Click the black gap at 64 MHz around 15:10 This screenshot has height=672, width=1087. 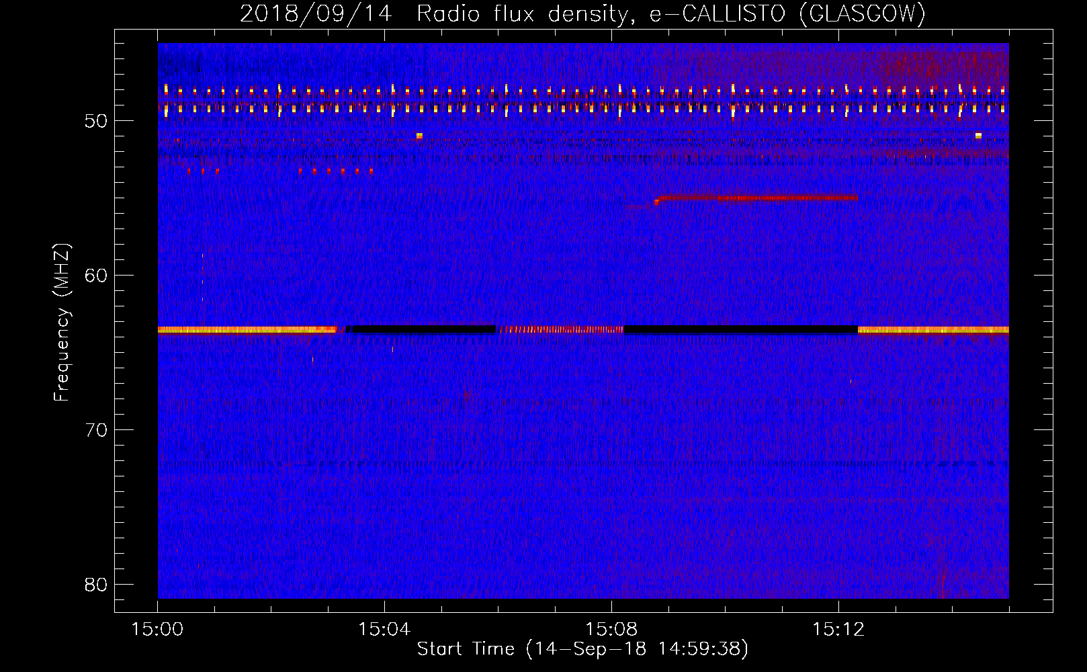(741, 329)
